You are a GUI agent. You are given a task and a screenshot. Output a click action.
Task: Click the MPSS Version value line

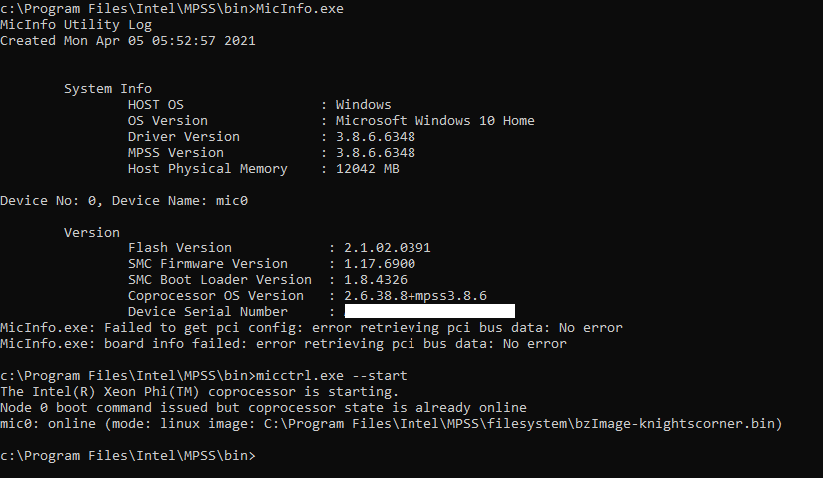coord(272,153)
